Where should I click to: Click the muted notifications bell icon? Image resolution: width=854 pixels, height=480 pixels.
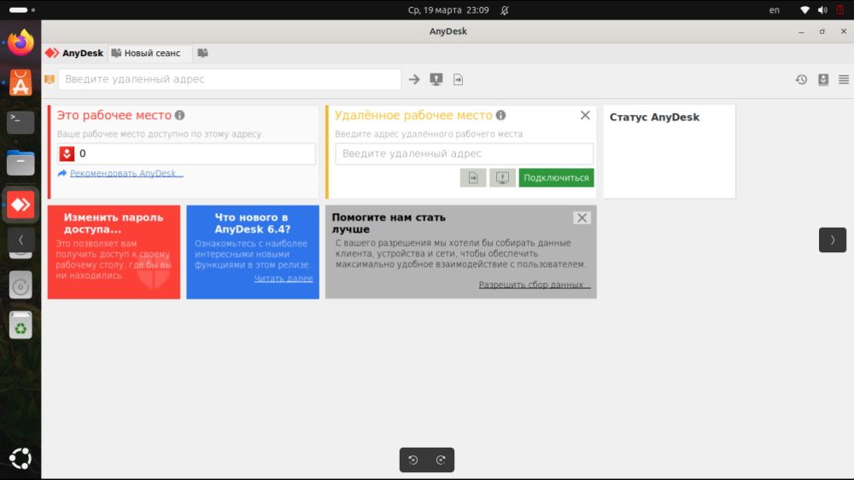[x=505, y=9]
